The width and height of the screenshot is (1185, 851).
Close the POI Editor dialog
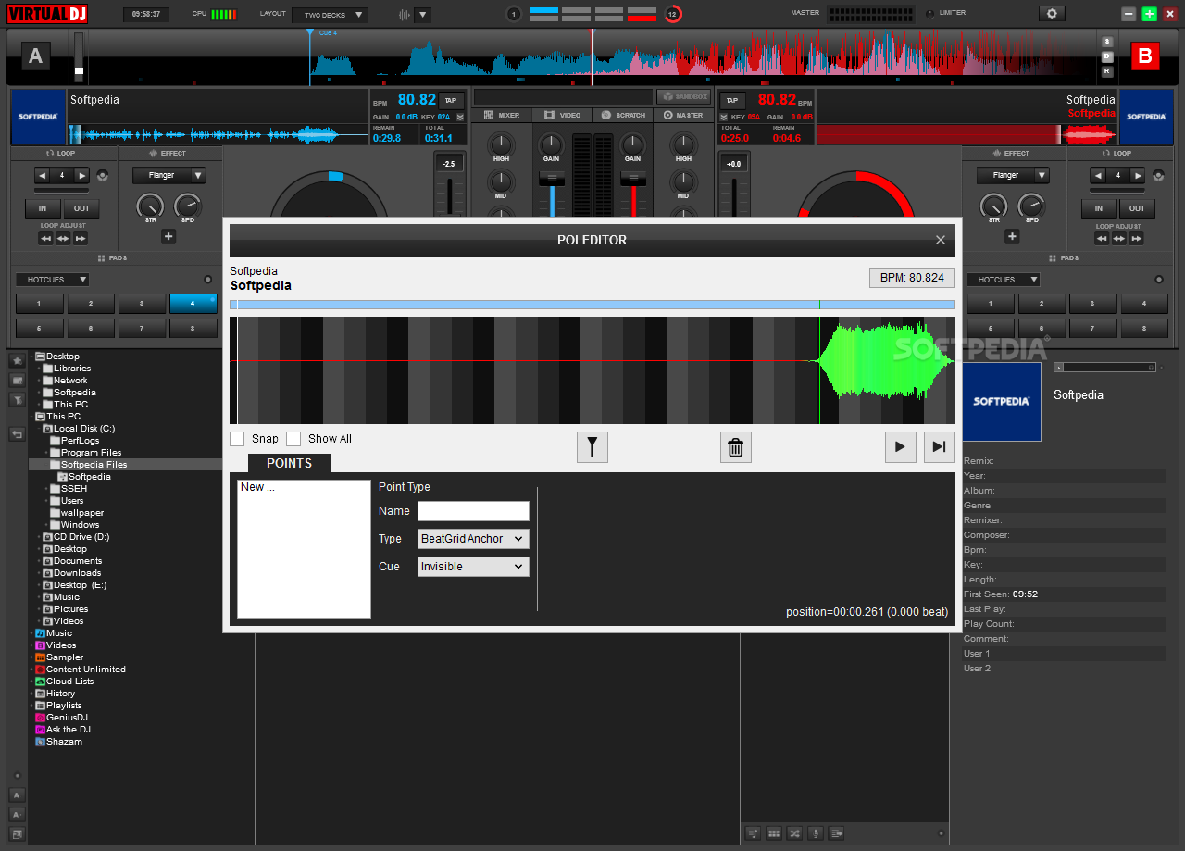coord(941,240)
